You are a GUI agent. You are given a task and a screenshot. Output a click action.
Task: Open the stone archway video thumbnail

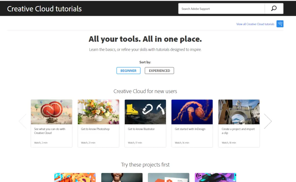239,112
